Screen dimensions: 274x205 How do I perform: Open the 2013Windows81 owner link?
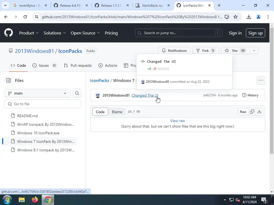[x=35, y=51]
